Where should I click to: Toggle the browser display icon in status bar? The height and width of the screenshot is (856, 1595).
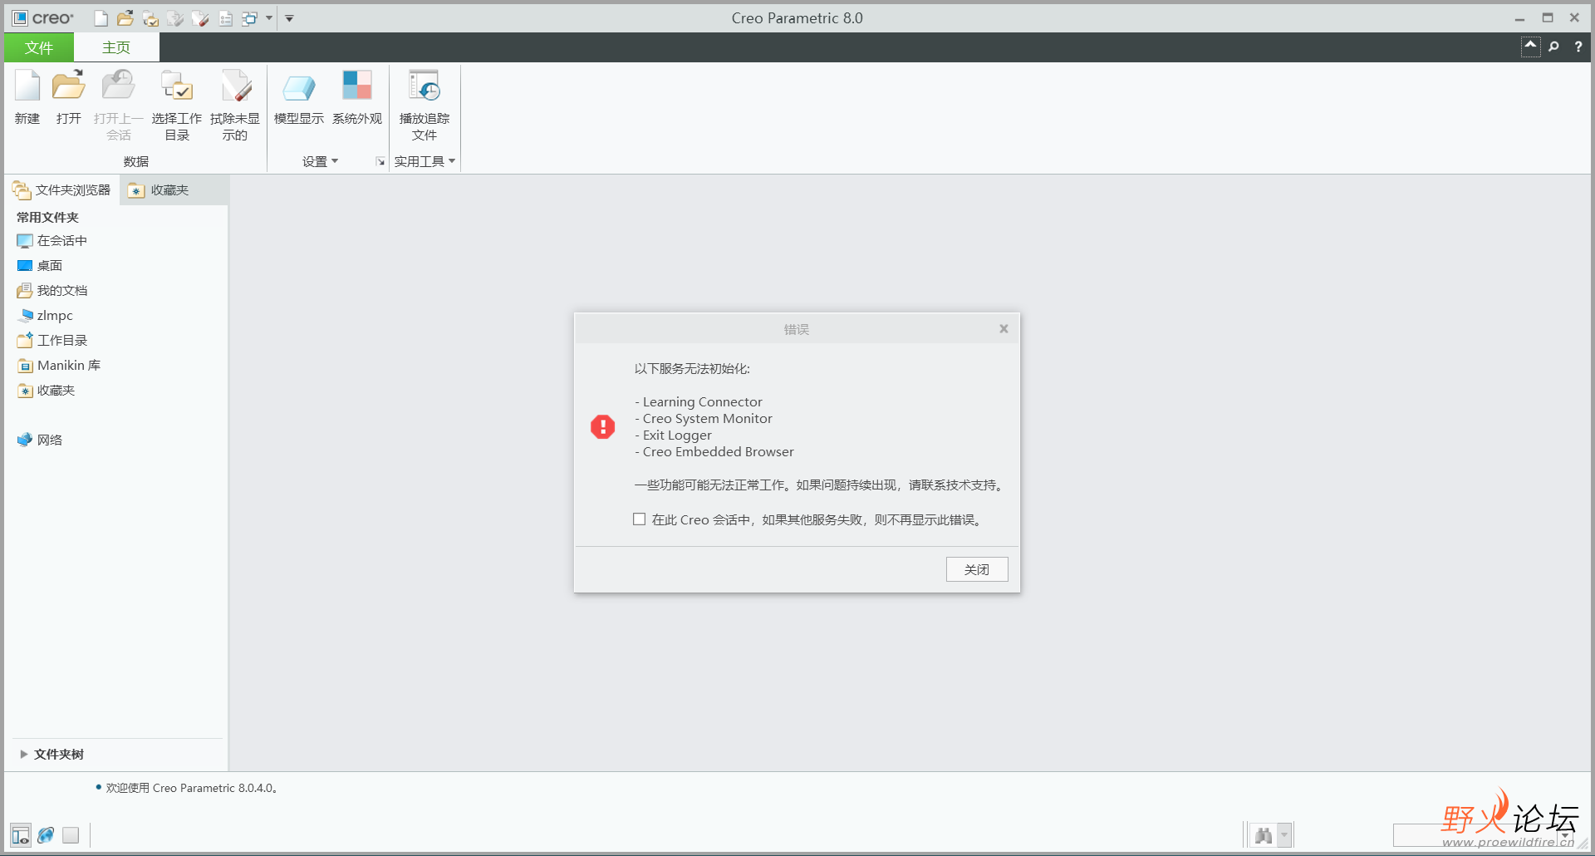click(x=46, y=835)
